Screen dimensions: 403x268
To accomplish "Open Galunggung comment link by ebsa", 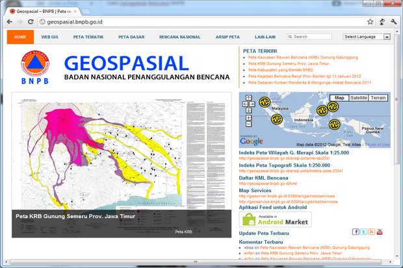I will [x=315, y=248].
